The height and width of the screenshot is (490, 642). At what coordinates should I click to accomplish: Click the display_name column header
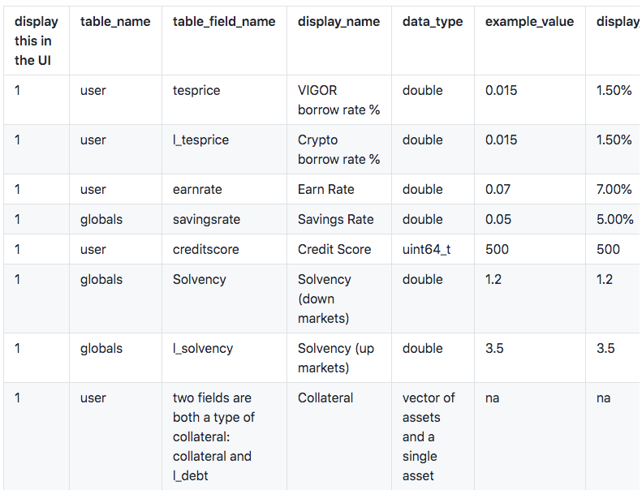point(338,22)
